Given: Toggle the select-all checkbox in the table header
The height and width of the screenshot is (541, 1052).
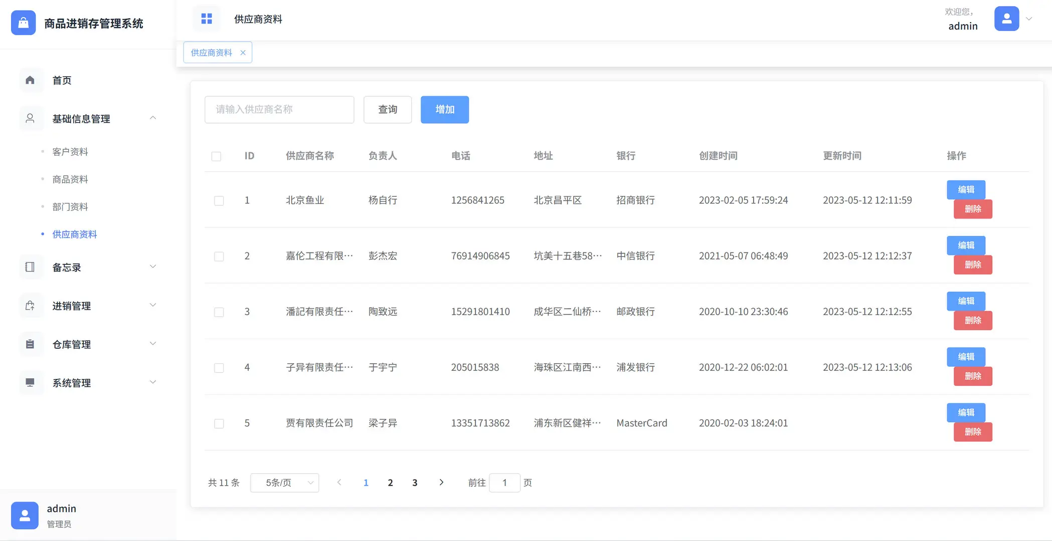Looking at the screenshot, I should tap(217, 156).
